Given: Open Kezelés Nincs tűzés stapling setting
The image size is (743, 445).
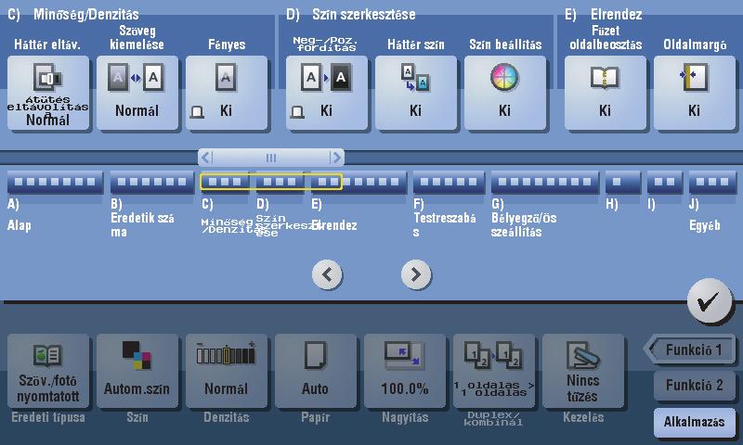Looking at the screenshot, I should coord(583,371).
